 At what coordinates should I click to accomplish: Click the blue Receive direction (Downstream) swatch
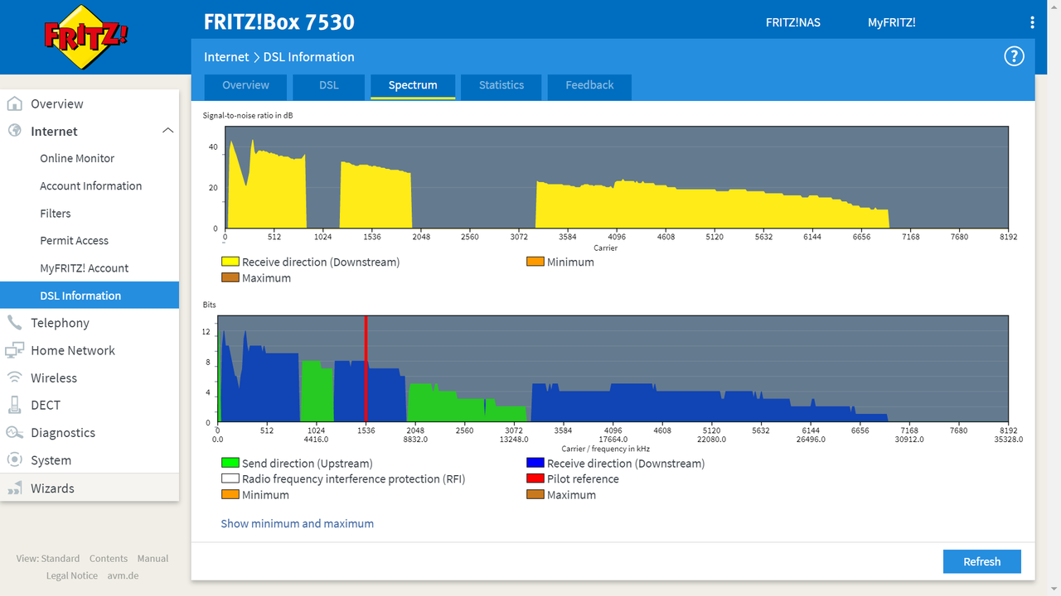click(535, 464)
